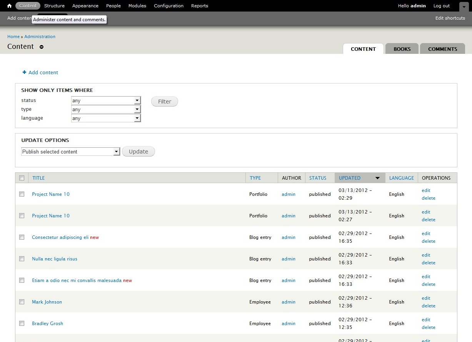Screen dimensions: 472x342
Task: Click the home icon in admin toolbar
Action: pyautogui.click(x=10, y=6)
